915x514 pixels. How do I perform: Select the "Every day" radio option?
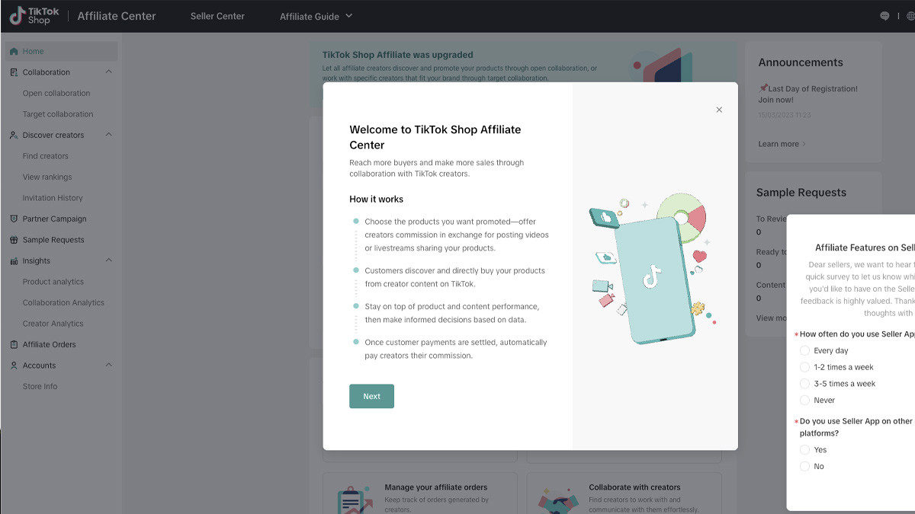tap(804, 351)
